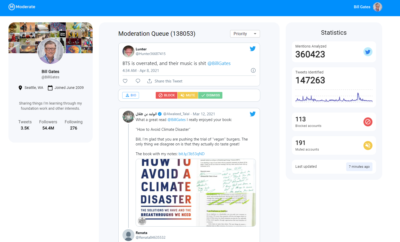Click the @BillGates handle in profile card

[x=50, y=77]
